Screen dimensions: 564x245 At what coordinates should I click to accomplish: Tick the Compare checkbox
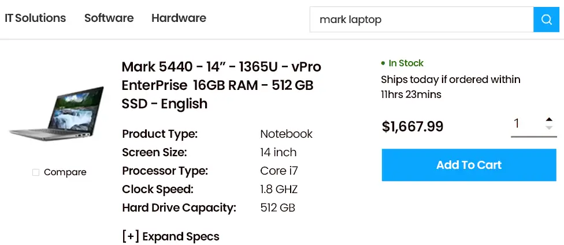[36, 172]
